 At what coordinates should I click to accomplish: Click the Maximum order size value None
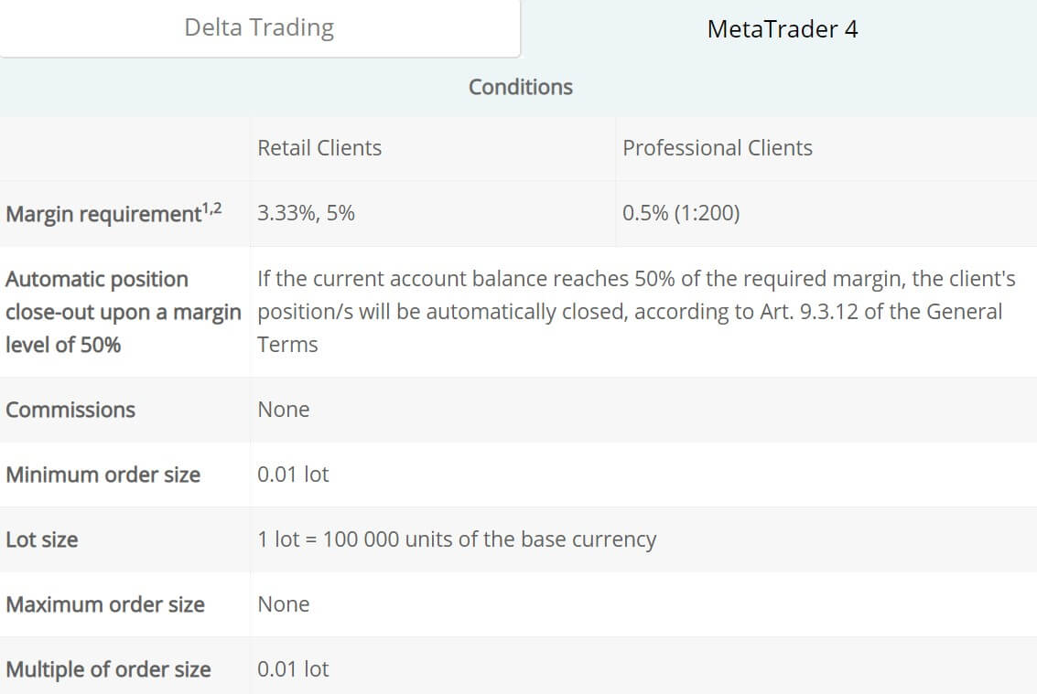[284, 604]
